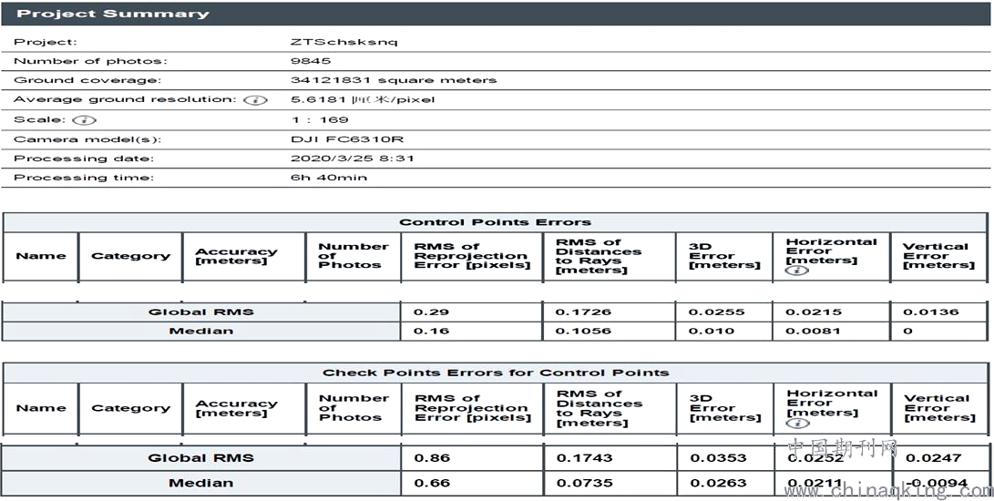This screenshot has width=994, height=501.
Task: Select Median reprojection value 0.16
Action: (x=431, y=331)
